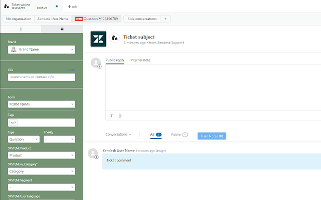Click the blue unsaved-changes dot on tab
Screen dimensions: 321x200
click(x=57, y=6)
